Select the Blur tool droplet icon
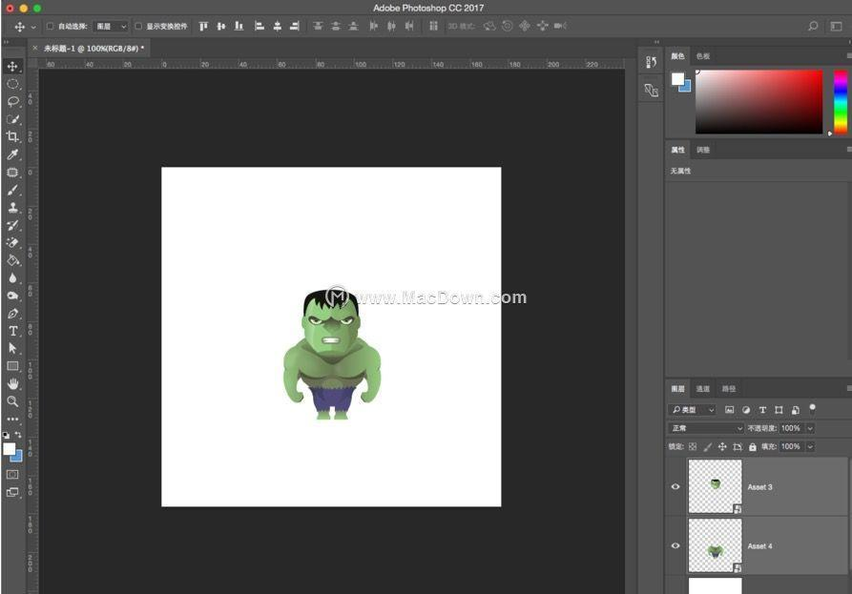 click(x=12, y=278)
